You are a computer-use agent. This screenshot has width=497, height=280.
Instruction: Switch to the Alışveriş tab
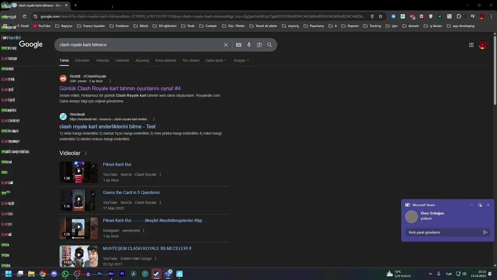(142, 61)
